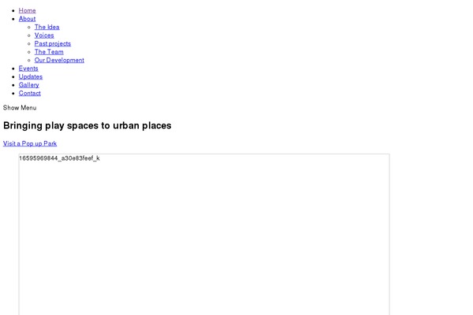This screenshot has width=473, height=315.
Task: Toggle the Show Menu control
Action: point(20,108)
